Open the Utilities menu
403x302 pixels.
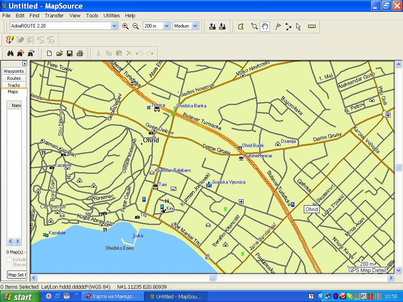click(x=111, y=16)
